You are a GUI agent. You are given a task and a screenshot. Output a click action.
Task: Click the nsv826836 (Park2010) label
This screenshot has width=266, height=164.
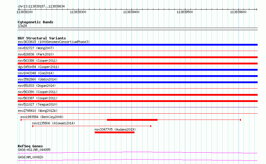point(36,54)
